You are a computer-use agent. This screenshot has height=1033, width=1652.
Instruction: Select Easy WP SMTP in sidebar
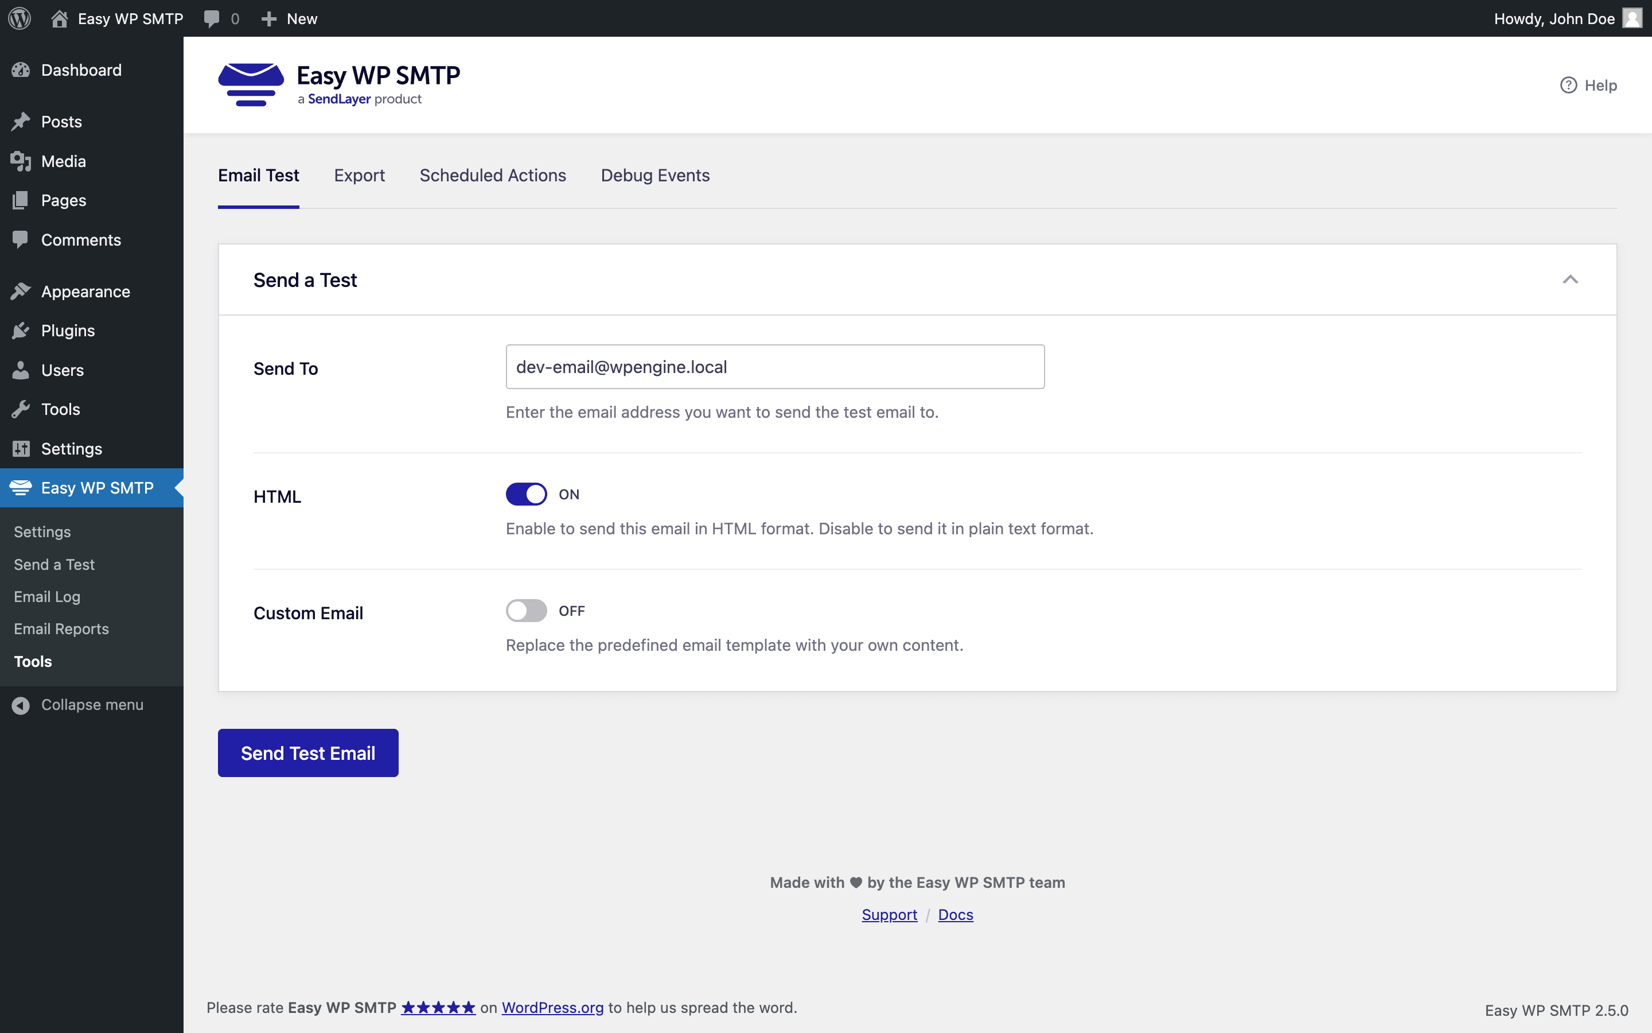pos(91,488)
